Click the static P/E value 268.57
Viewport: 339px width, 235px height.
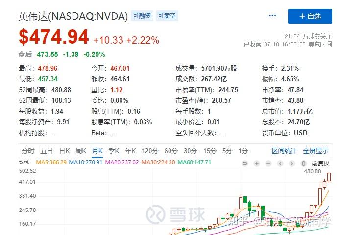221,101
